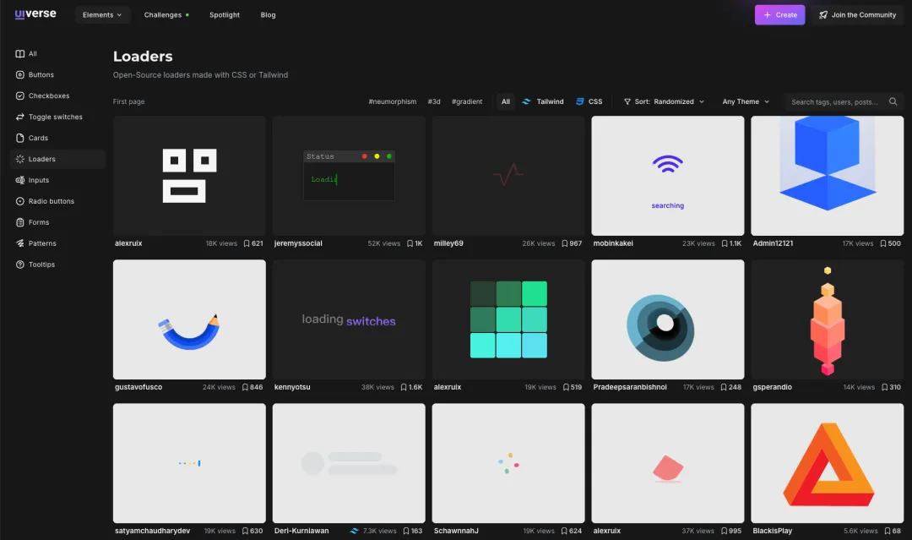Open the Any Theme dropdown
The width and height of the screenshot is (912, 540).
click(743, 101)
